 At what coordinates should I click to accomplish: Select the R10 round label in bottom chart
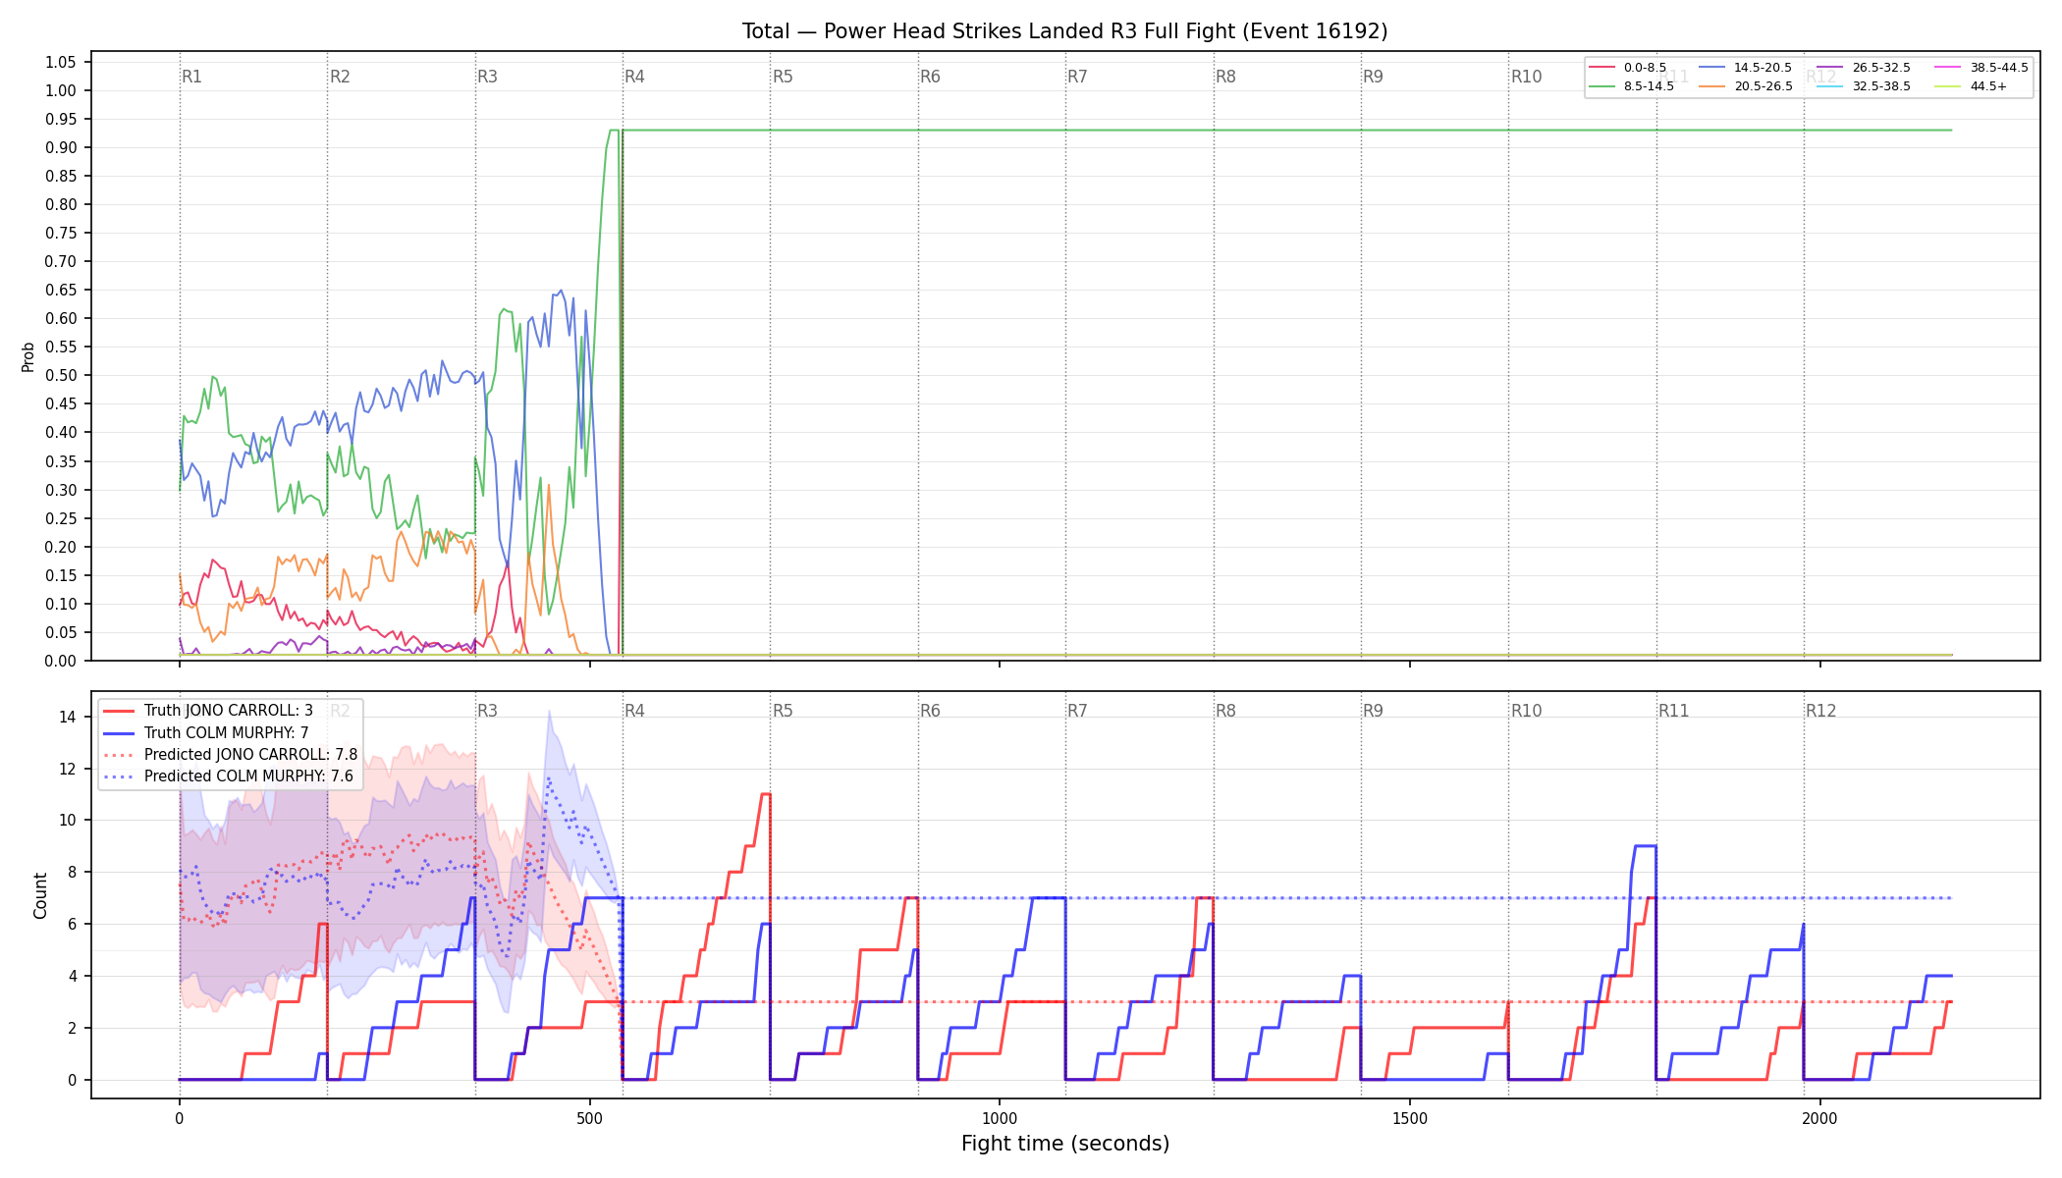1526,711
